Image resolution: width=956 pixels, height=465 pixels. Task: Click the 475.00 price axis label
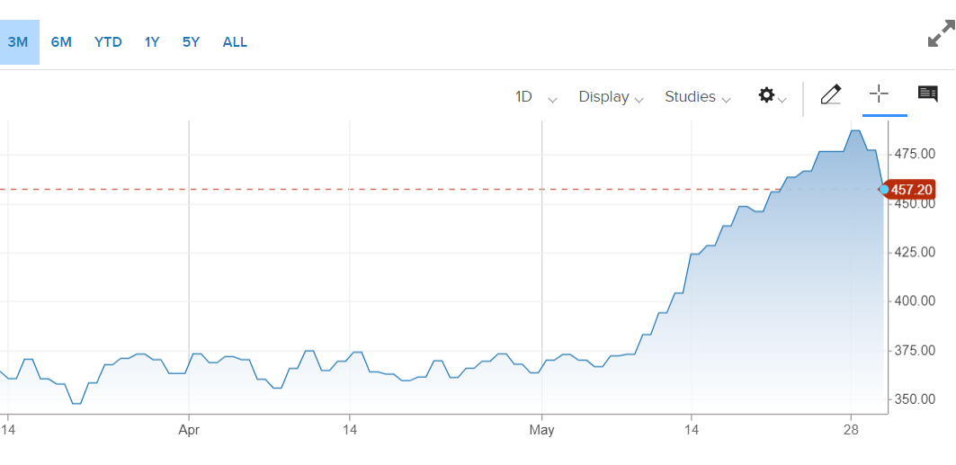click(915, 154)
